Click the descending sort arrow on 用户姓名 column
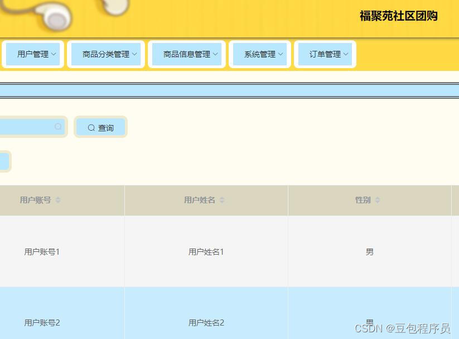 tap(221, 202)
